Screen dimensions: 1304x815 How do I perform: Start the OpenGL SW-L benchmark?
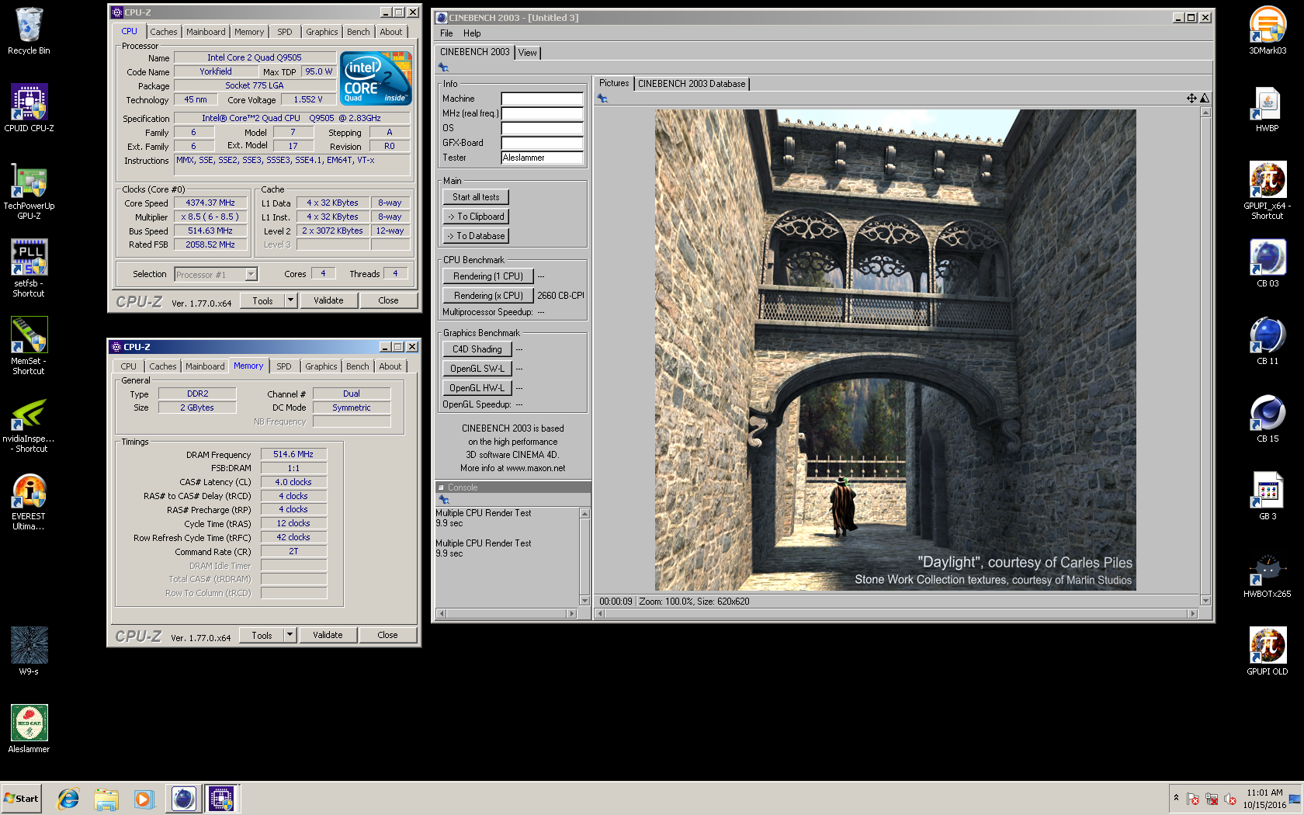tap(477, 369)
